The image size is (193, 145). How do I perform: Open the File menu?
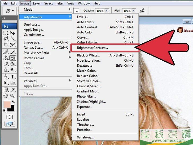(x=5, y=3)
